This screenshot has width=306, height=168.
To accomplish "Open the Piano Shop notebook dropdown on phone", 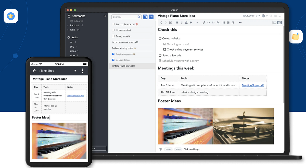I will (x=75, y=71).
